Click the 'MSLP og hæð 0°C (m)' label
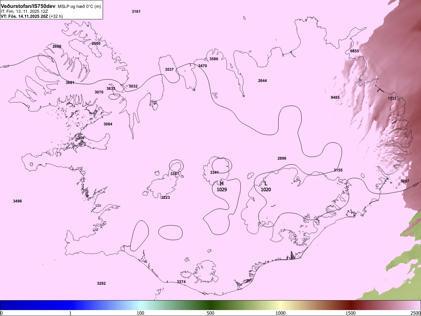Screen dimensions: 421x316 (x=79, y=6)
